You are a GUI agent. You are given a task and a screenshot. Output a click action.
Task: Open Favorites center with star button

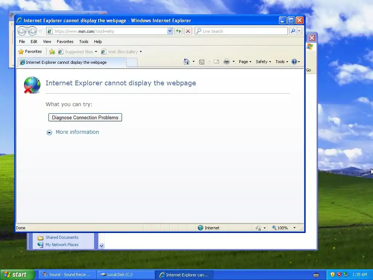[30, 51]
